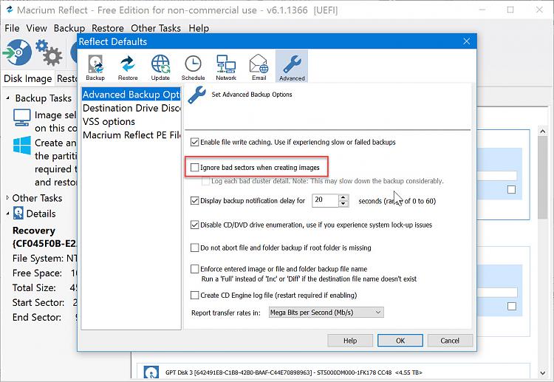Image resolution: width=554 pixels, height=382 pixels.
Task: Select Advanced Backup Options in list
Action: point(131,95)
